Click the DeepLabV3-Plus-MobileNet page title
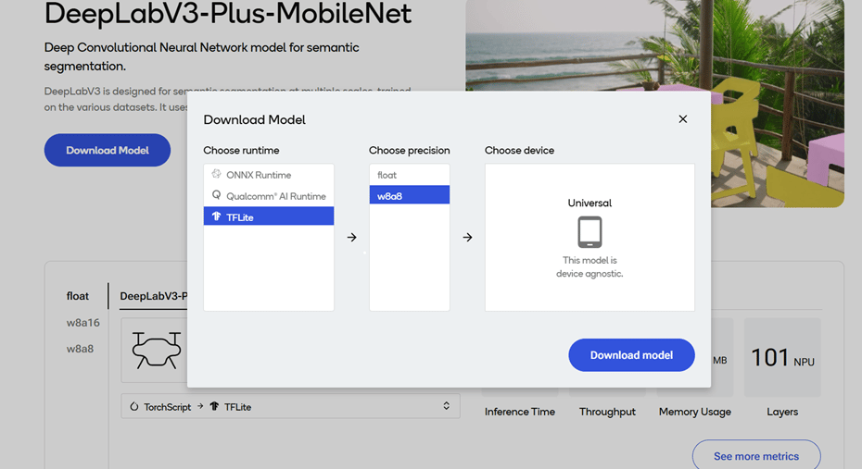 tap(228, 14)
